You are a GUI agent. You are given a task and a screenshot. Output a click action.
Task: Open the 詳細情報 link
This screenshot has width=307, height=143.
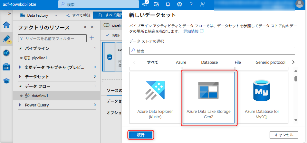[193, 31]
